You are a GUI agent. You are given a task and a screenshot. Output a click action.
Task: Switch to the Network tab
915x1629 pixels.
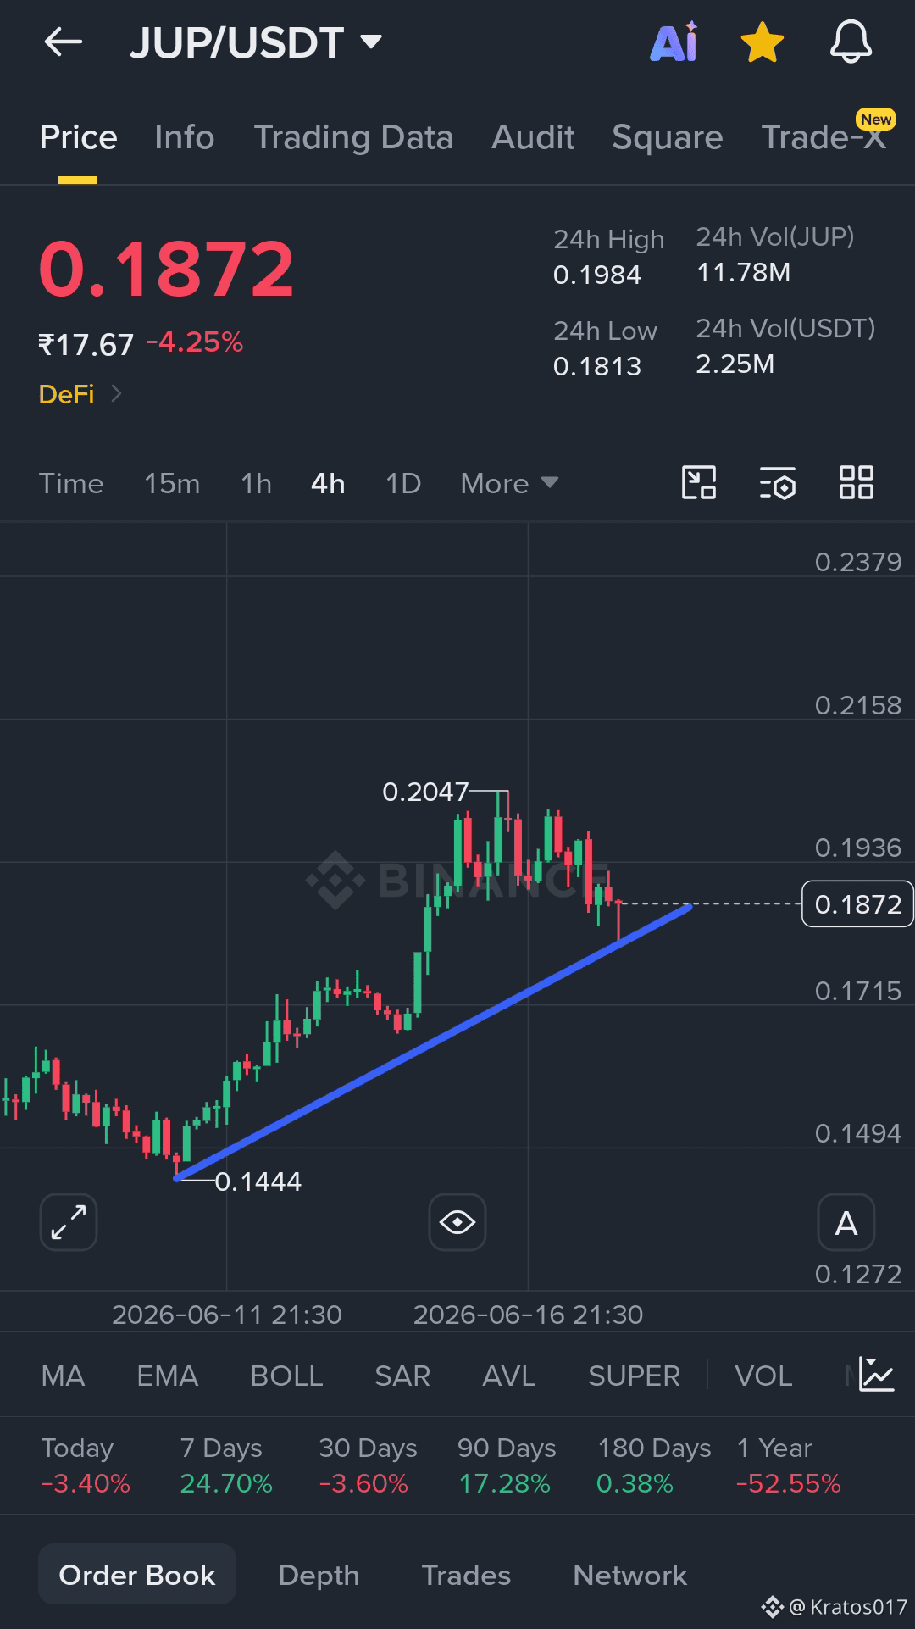pyautogui.click(x=629, y=1575)
